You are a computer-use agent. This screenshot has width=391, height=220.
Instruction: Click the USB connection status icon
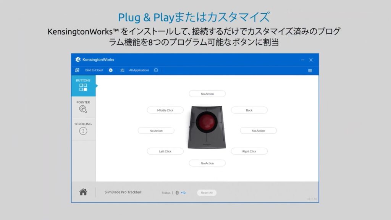pyautogui.click(x=184, y=193)
